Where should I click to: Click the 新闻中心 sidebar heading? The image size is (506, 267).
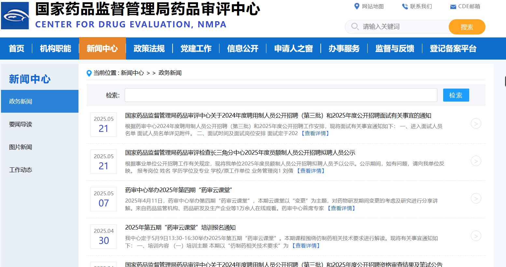pyautogui.click(x=30, y=79)
